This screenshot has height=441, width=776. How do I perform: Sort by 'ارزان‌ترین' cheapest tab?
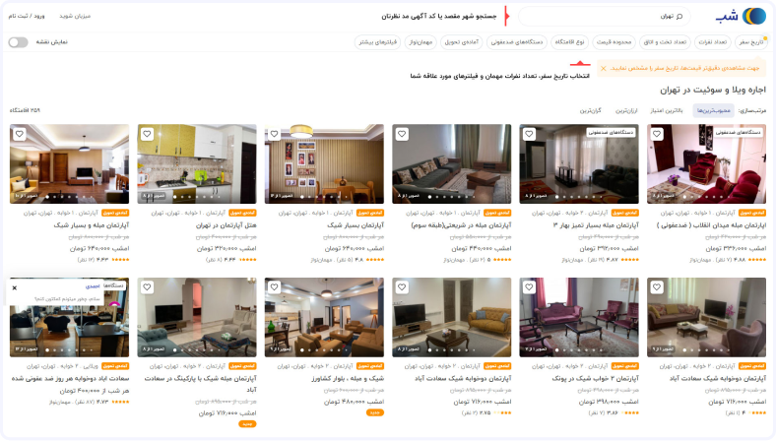[626, 111]
